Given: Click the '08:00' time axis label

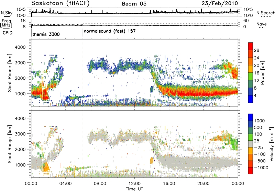Looking at the screenshot, I should pos(100,184).
